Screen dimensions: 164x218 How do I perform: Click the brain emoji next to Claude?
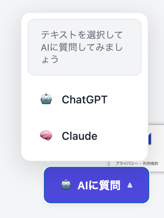(46, 135)
